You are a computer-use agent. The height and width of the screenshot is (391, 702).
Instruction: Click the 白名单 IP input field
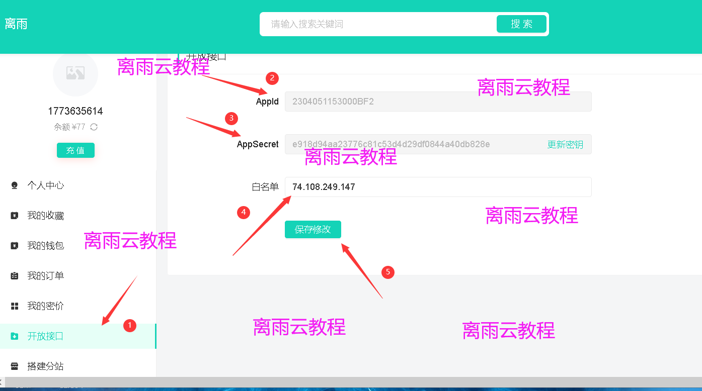coord(438,187)
